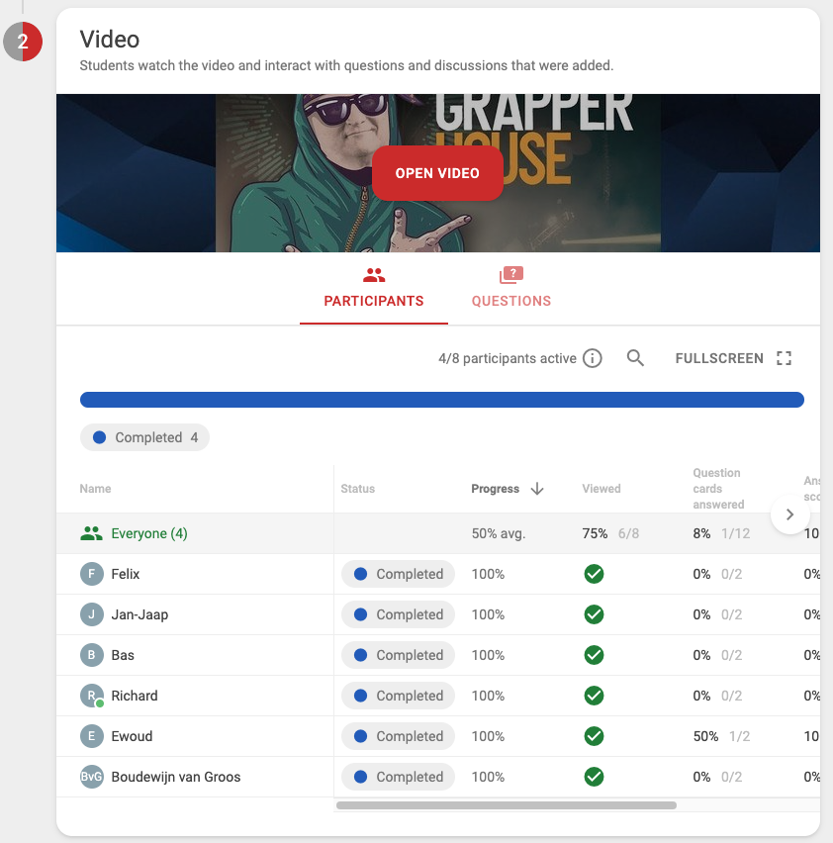Click Jan-Jaap's viewed checkmark icon

click(x=594, y=614)
